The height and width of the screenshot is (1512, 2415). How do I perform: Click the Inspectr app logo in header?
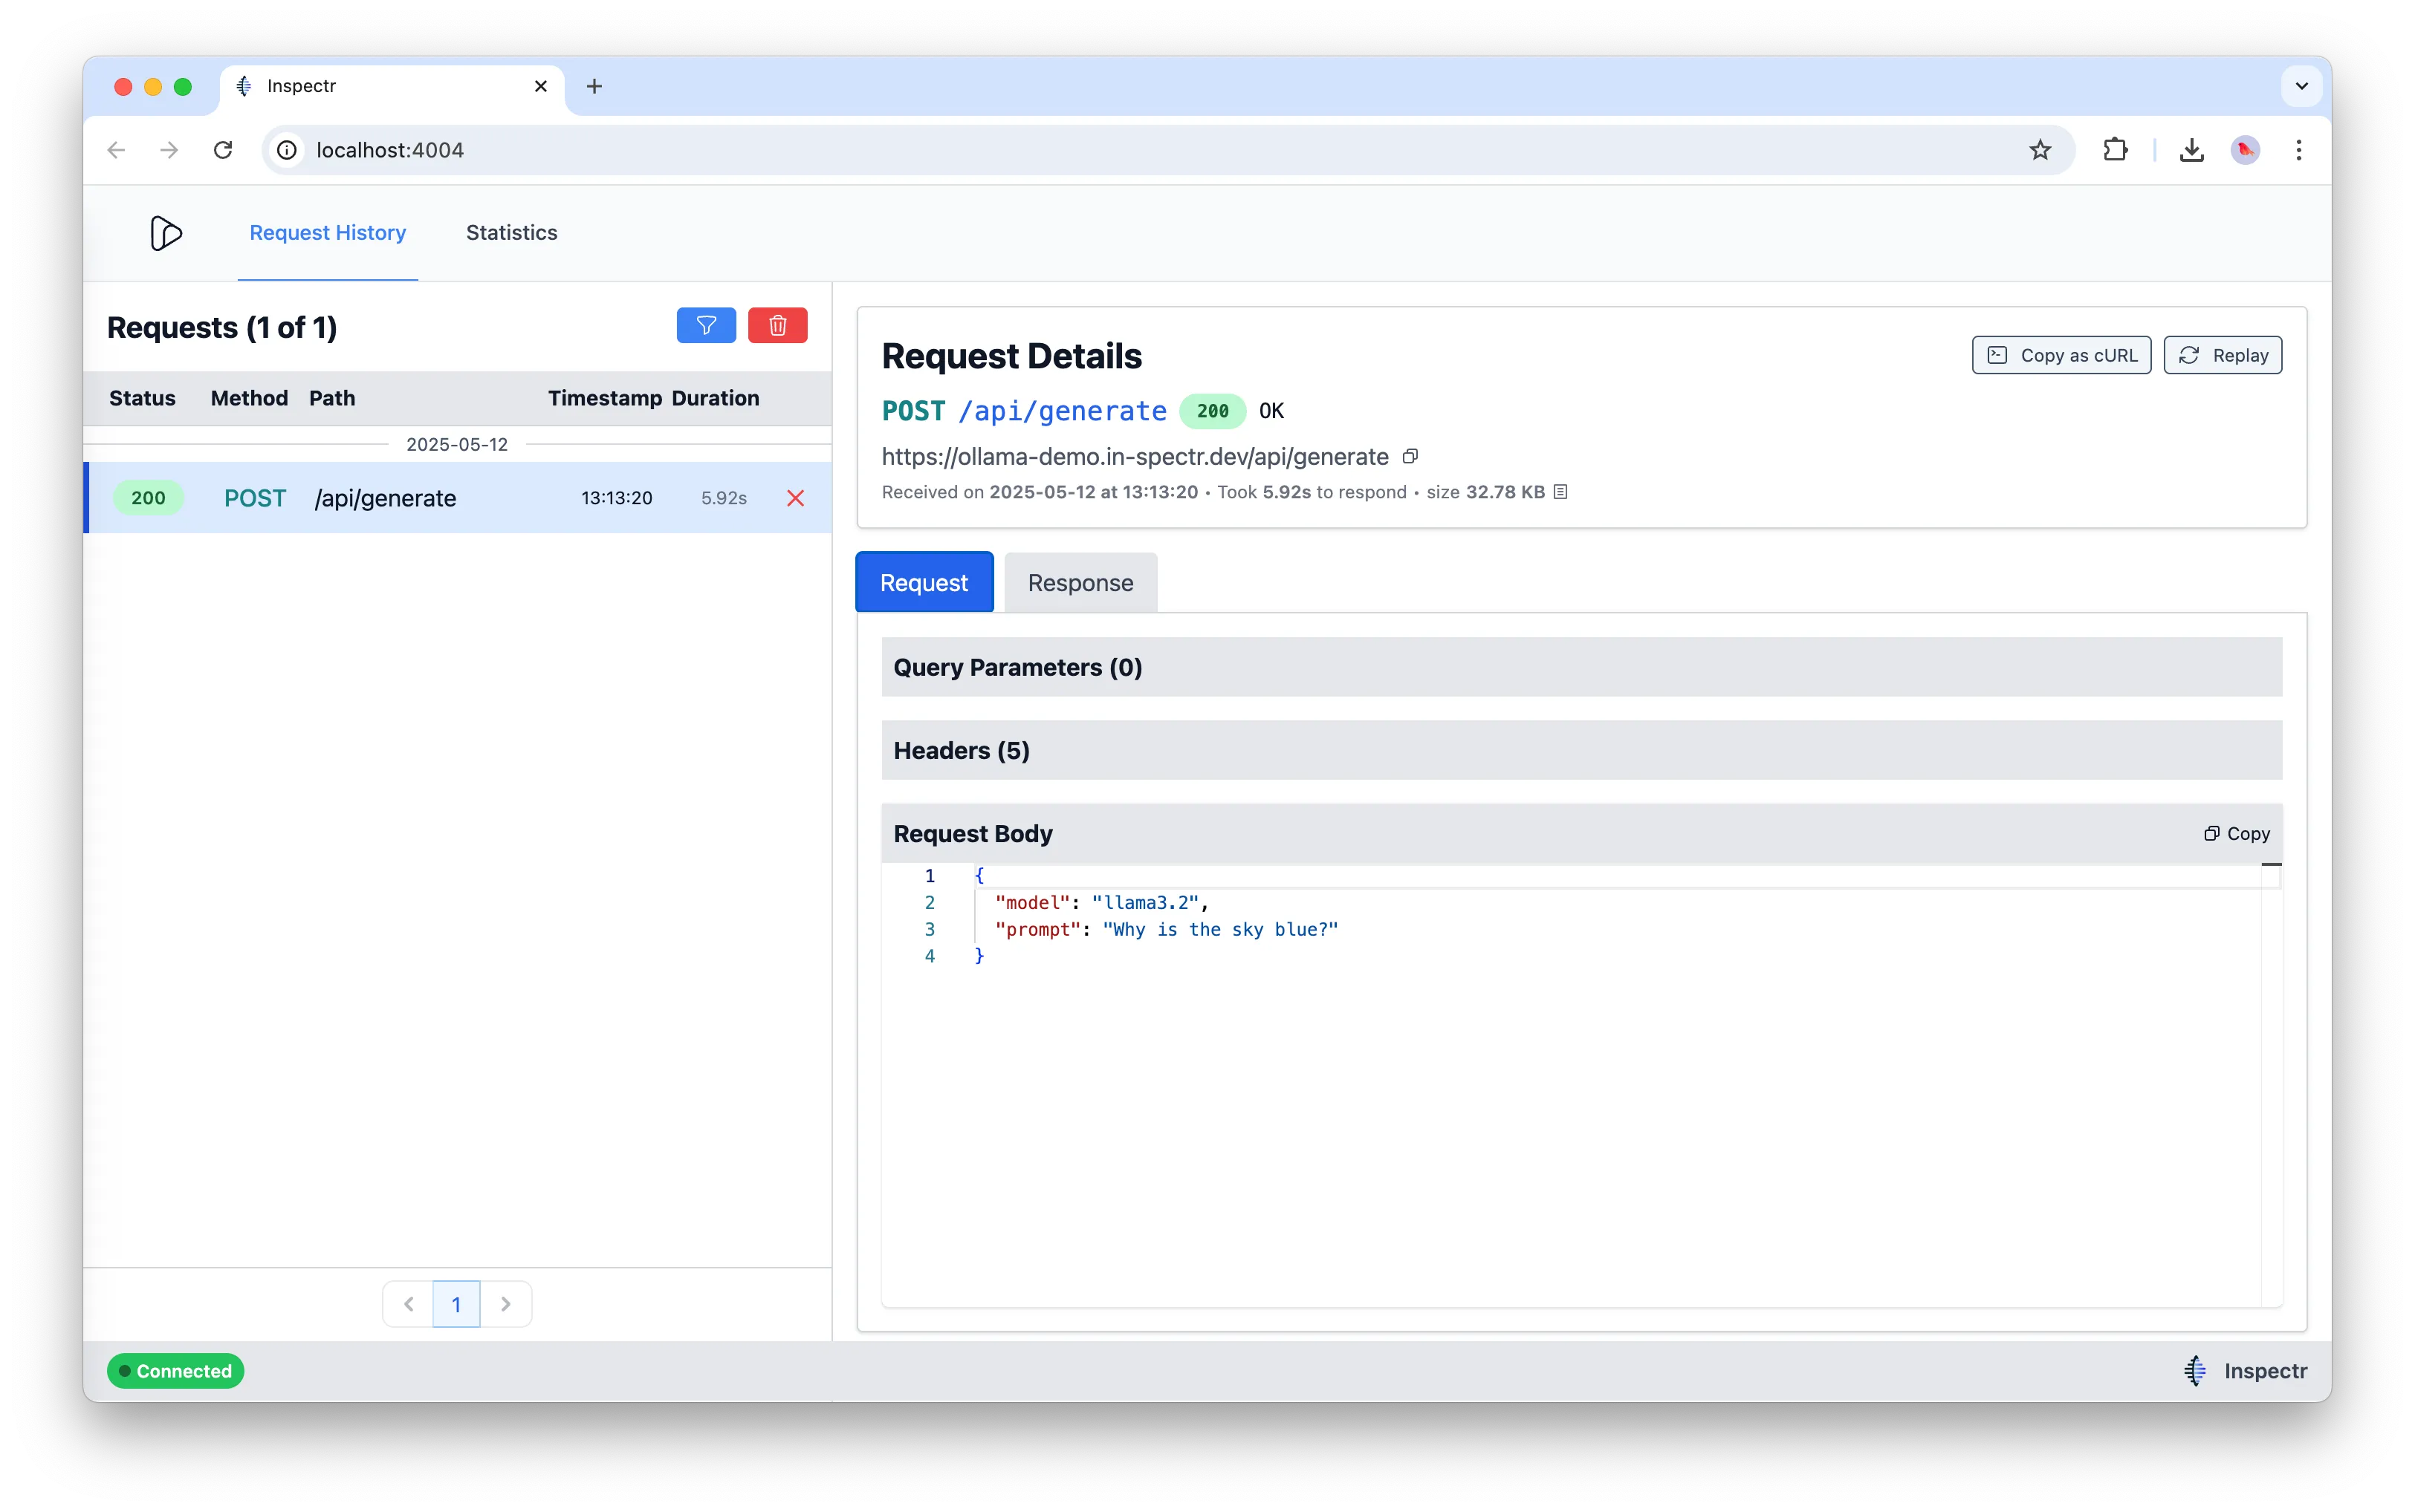click(165, 233)
